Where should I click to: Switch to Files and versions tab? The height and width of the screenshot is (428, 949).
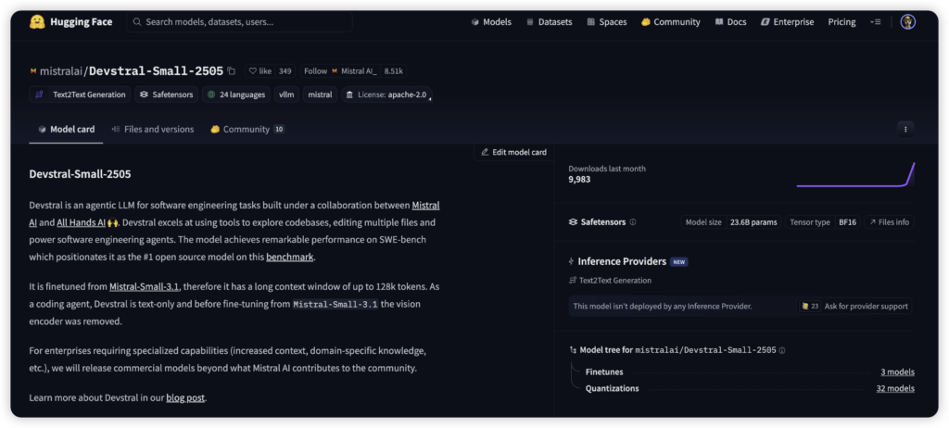tap(153, 129)
